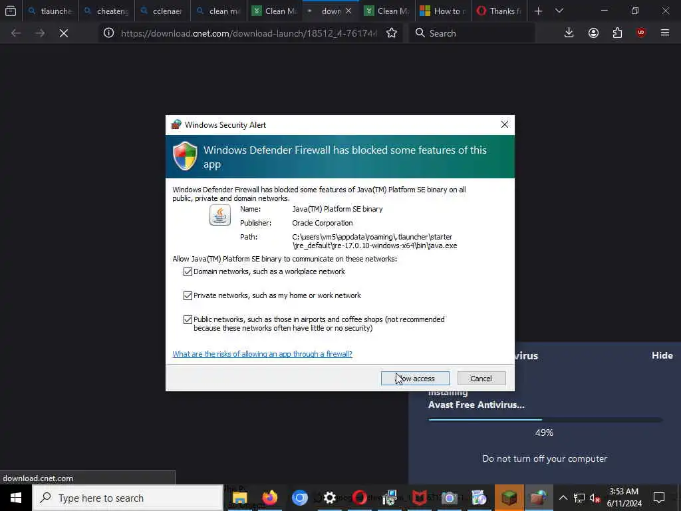Viewport: 681px width, 511px height.
Task: Uncheck the Public networks checkbox
Action: point(188,319)
